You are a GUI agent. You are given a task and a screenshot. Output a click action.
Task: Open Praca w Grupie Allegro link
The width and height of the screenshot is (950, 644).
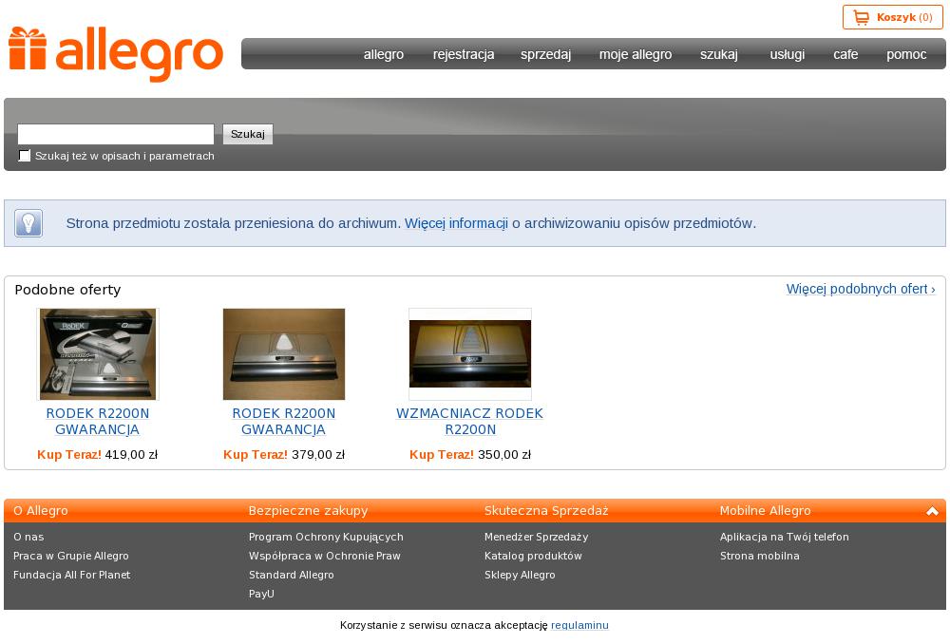click(x=71, y=556)
